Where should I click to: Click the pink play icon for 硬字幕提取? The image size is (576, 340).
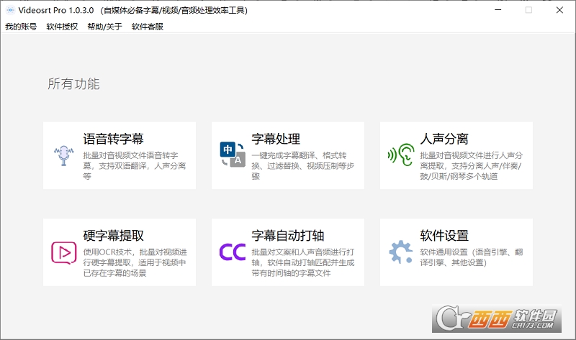coord(63,252)
